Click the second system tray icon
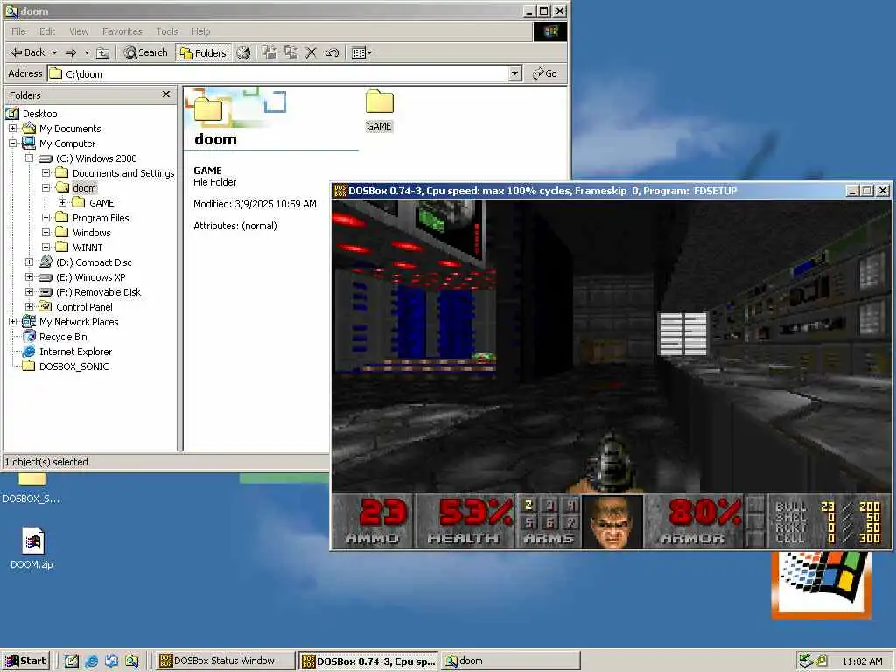Image resolution: width=896 pixels, height=672 pixels. tap(821, 661)
